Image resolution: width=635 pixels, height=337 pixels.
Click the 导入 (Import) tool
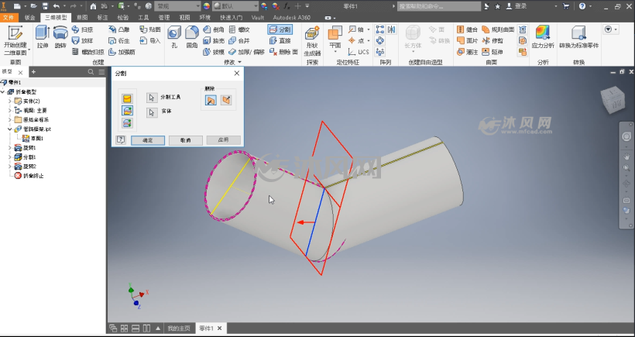pos(149,40)
